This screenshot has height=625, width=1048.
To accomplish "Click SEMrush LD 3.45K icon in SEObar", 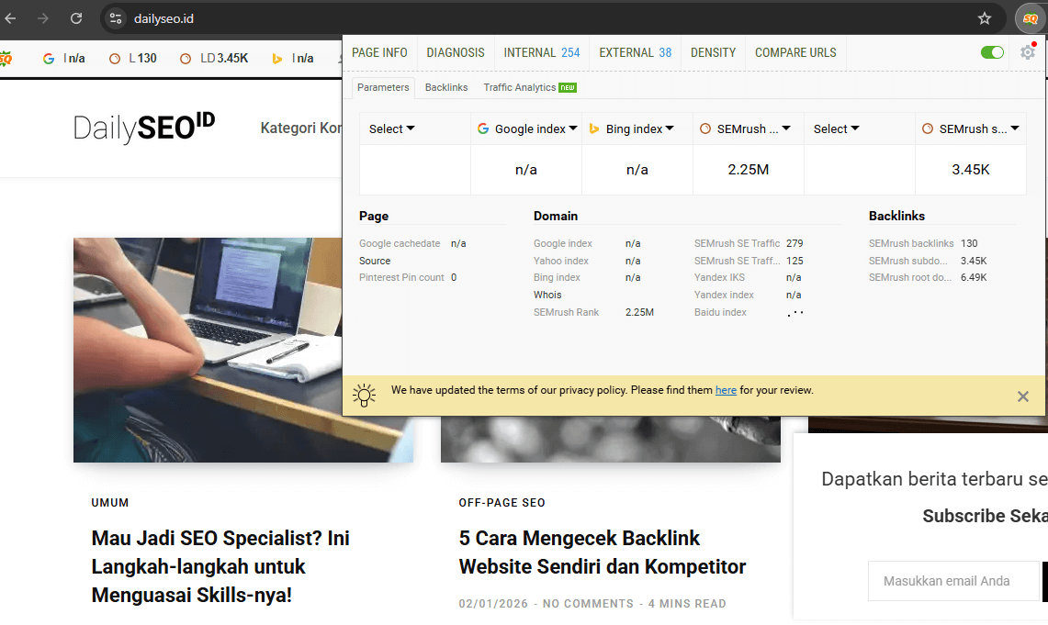I will click(186, 59).
